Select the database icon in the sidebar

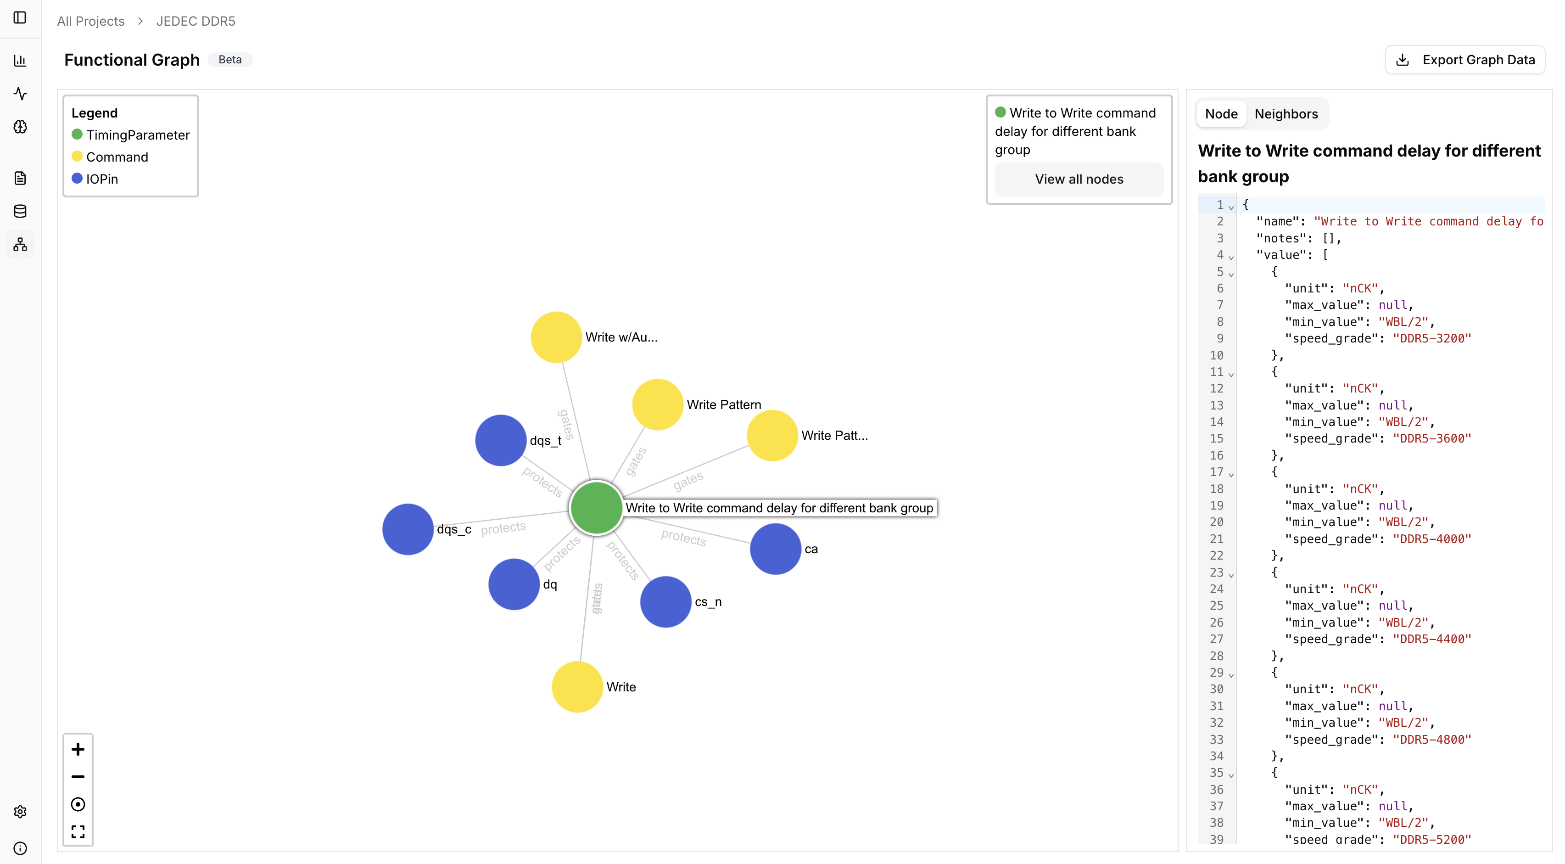[x=20, y=211]
